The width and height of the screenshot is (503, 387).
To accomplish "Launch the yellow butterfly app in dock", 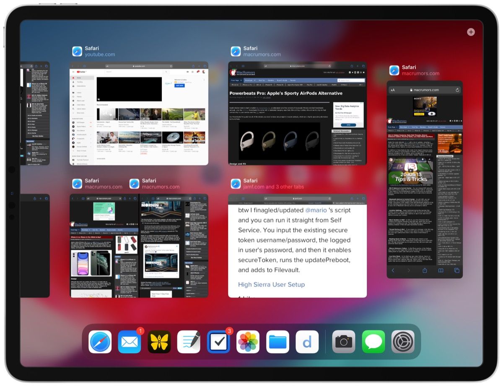I will (x=159, y=342).
